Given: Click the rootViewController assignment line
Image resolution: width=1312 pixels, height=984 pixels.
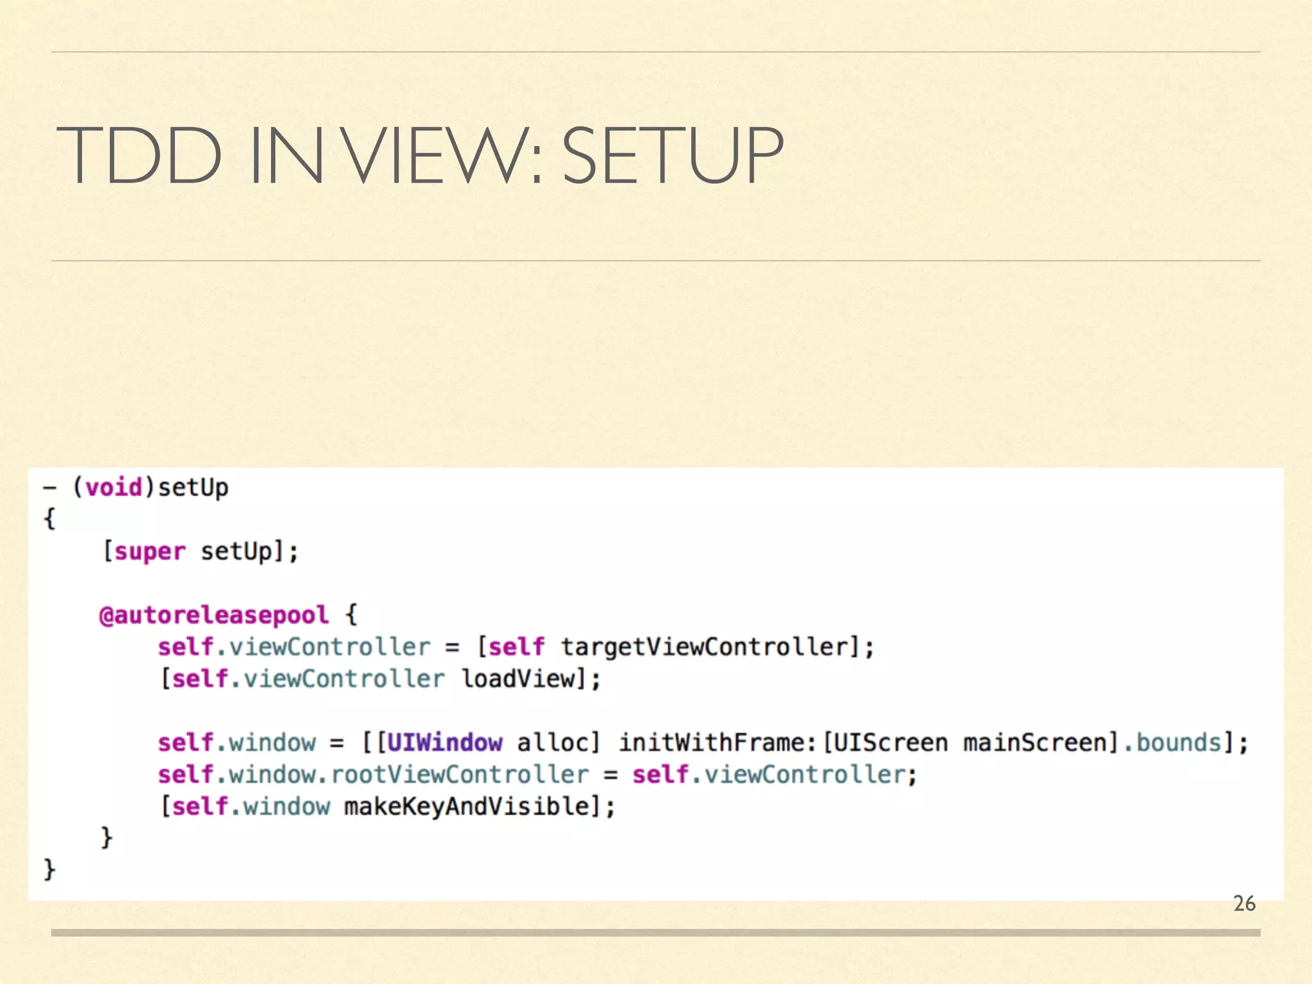Looking at the screenshot, I should [537, 774].
